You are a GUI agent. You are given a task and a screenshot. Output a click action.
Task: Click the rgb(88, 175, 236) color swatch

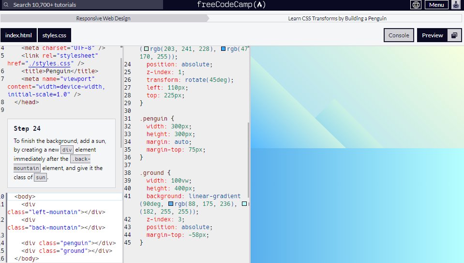[171, 204]
